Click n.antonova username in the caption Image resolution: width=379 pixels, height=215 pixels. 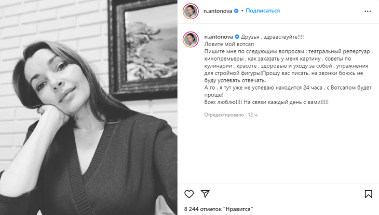[219, 37]
